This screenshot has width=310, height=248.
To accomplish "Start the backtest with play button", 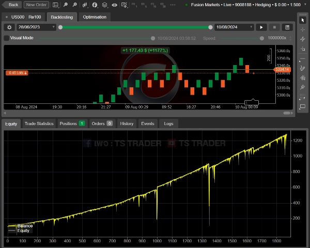I will click(x=261, y=27).
